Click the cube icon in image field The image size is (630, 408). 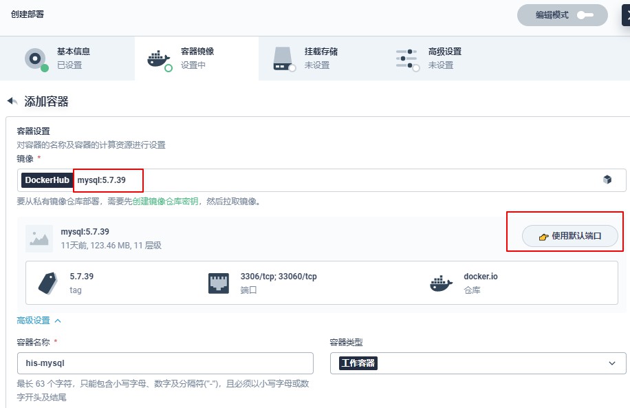pyautogui.click(x=607, y=180)
